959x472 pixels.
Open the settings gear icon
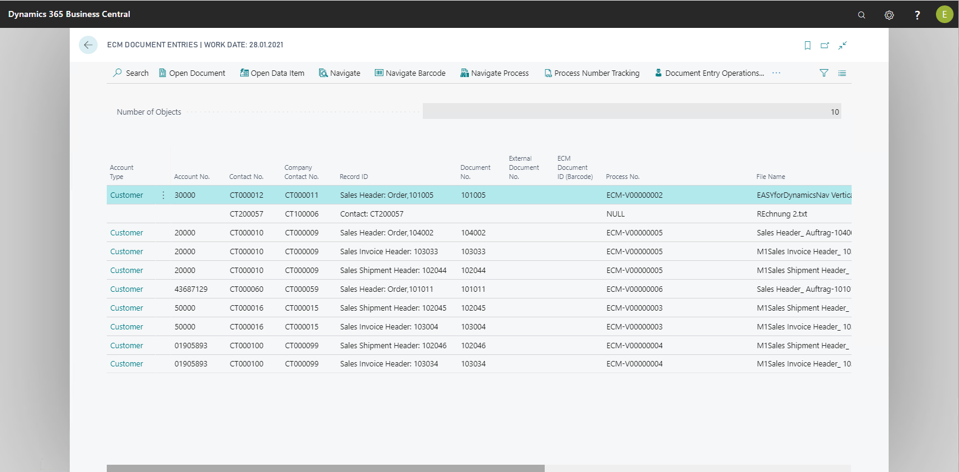(889, 15)
